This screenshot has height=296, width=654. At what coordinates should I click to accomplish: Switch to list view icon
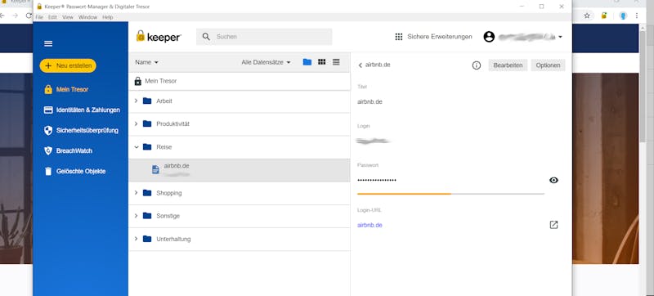click(x=336, y=62)
